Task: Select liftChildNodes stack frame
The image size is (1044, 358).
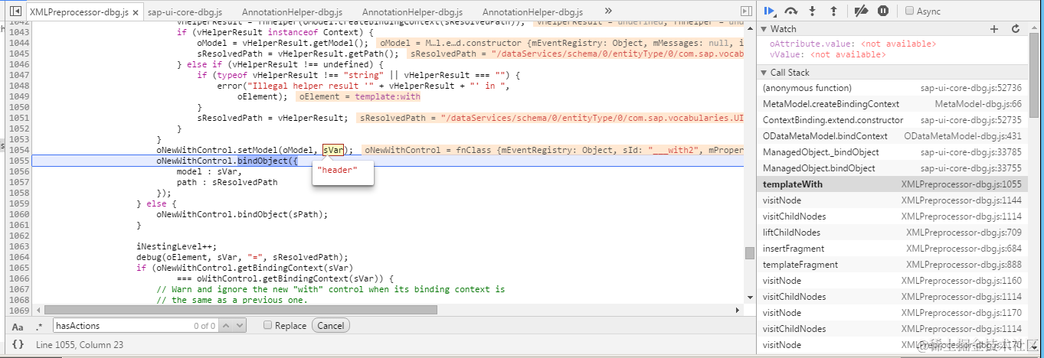Action: pyautogui.click(x=892, y=233)
